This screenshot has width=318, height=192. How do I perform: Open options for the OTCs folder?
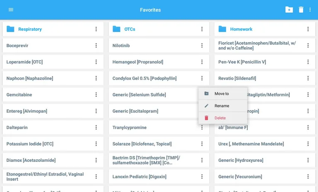(202, 29)
